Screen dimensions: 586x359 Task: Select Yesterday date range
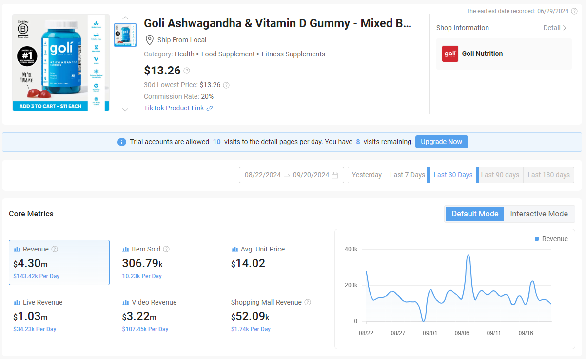(x=367, y=175)
